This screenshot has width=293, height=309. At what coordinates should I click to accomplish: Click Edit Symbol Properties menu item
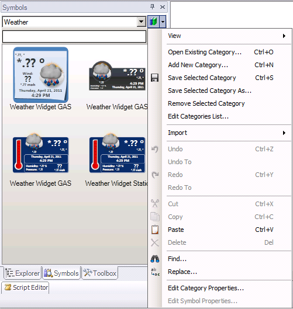click(x=219, y=301)
